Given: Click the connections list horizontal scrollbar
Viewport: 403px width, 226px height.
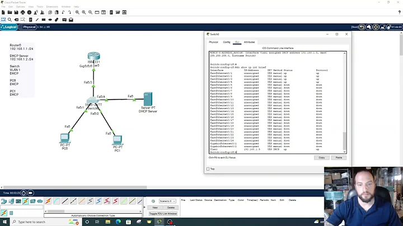Looking at the screenshot, I should (56, 211).
